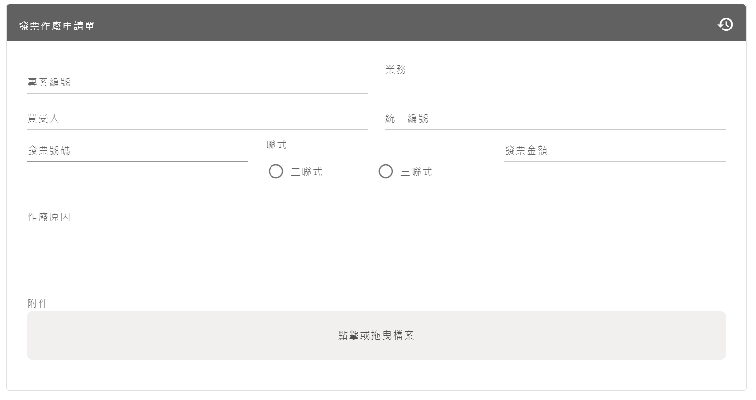
Task: Select the 三聯式 invoice format
Action: (x=385, y=171)
